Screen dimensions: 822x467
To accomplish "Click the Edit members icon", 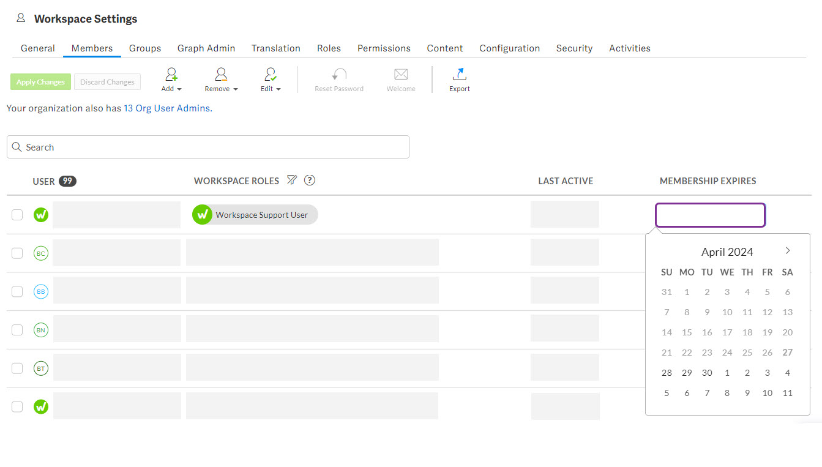I will 267,75.
